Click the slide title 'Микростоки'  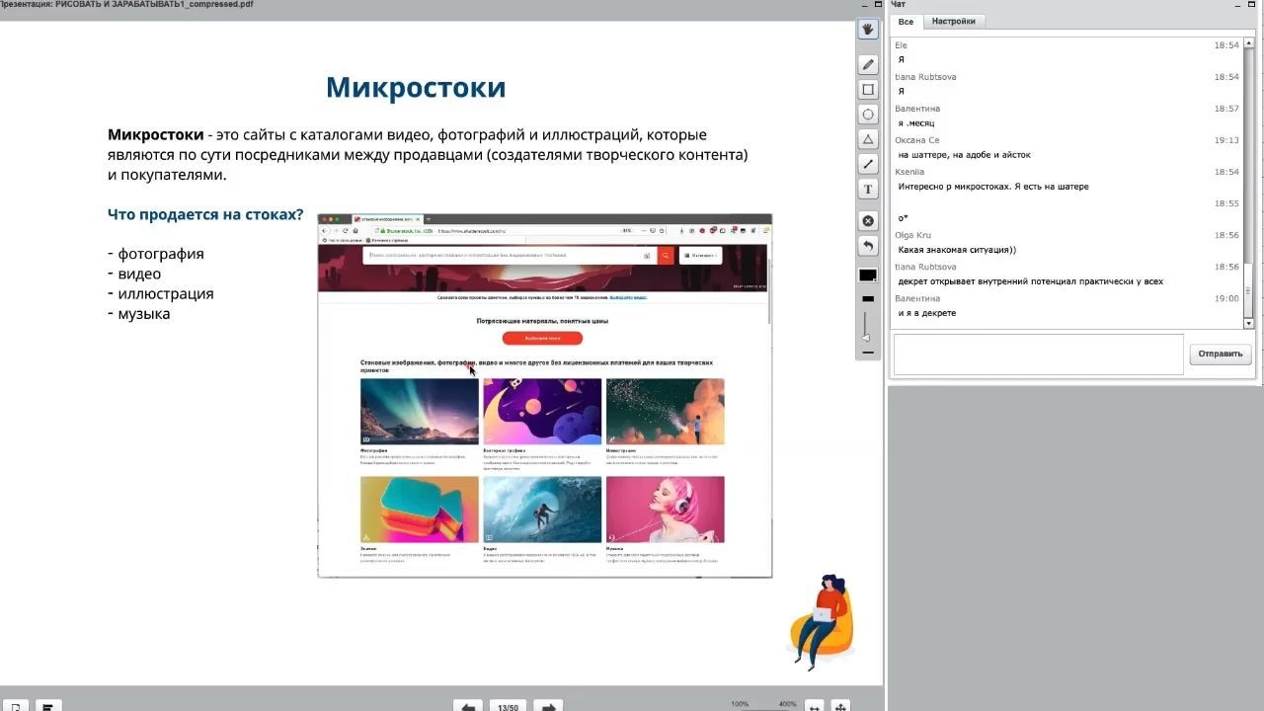coord(416,88)
